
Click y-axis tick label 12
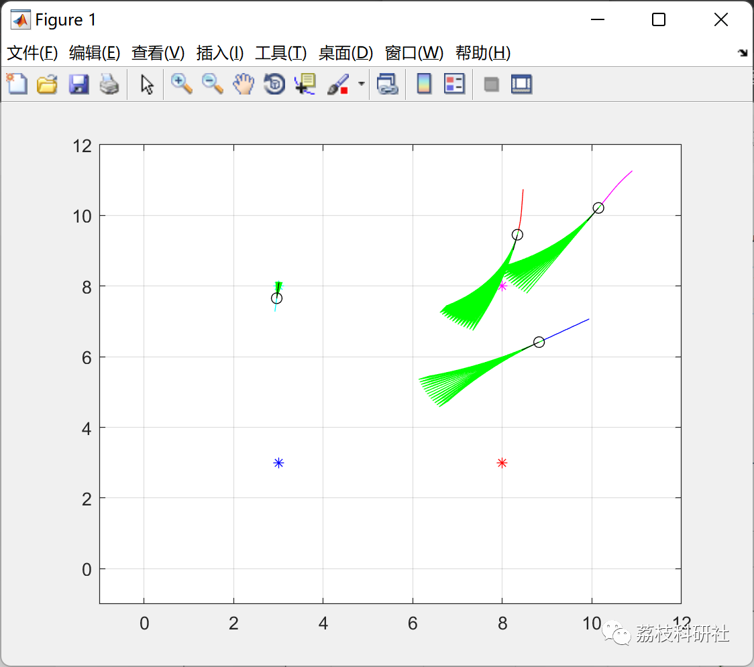(x=83, y=146)
